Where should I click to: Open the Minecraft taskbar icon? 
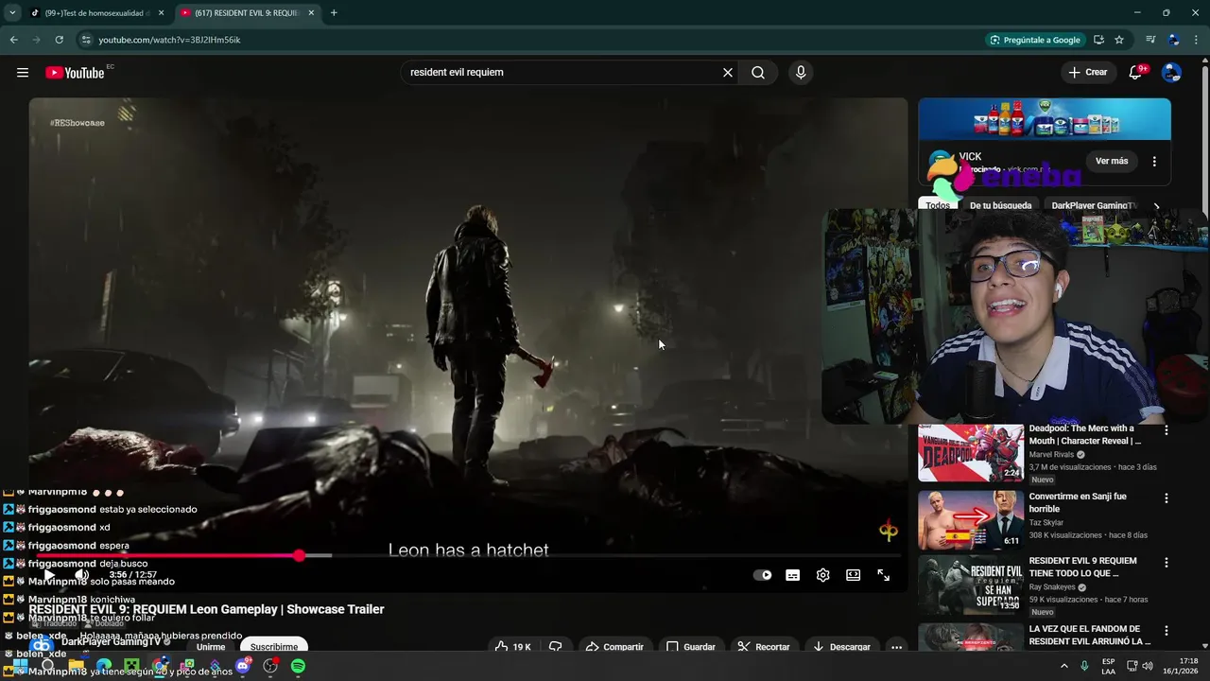coord(131,667)
